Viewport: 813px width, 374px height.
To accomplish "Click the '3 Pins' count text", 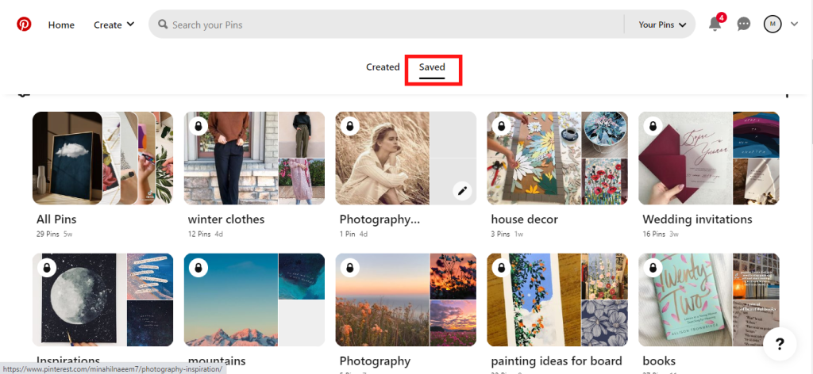I will tap(500, 234).
